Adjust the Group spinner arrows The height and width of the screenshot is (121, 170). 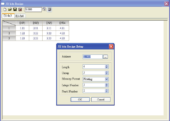(x=107, y=73)
